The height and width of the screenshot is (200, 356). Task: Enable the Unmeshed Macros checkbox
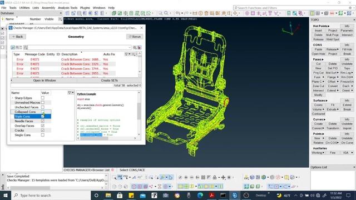click(x=42, y=102)
